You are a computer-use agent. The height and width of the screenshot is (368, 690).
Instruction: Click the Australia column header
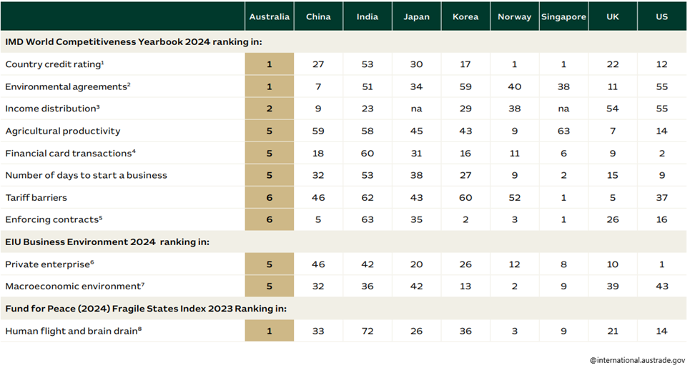pos(269,16)
